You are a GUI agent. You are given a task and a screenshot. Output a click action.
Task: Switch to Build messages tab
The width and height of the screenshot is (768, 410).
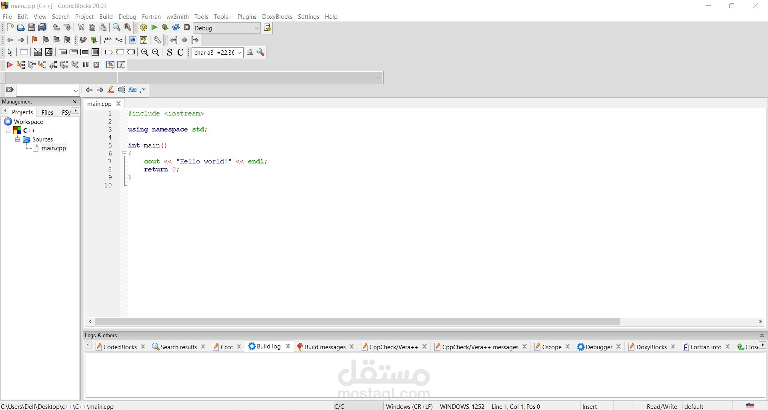click(321, 347)
